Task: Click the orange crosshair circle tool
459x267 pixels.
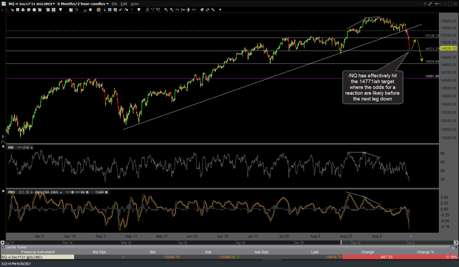Action: point(98,10)
